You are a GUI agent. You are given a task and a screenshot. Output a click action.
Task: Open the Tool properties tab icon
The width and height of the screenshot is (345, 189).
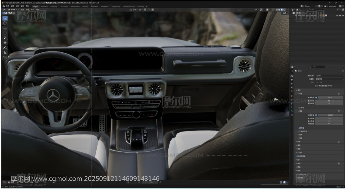(292, 71)
